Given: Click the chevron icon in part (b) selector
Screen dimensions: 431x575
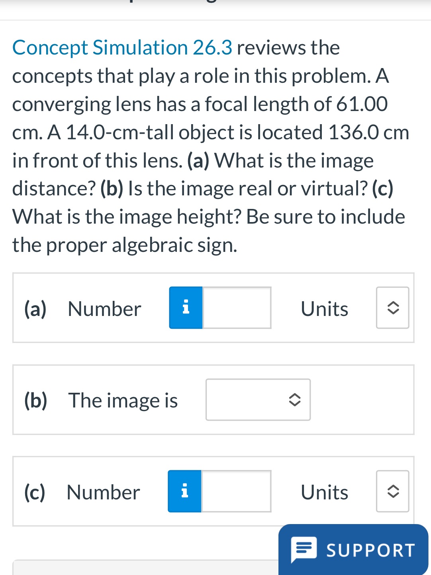Looking at the screenshot, I should pyautogui.click(x=294, y=400).
